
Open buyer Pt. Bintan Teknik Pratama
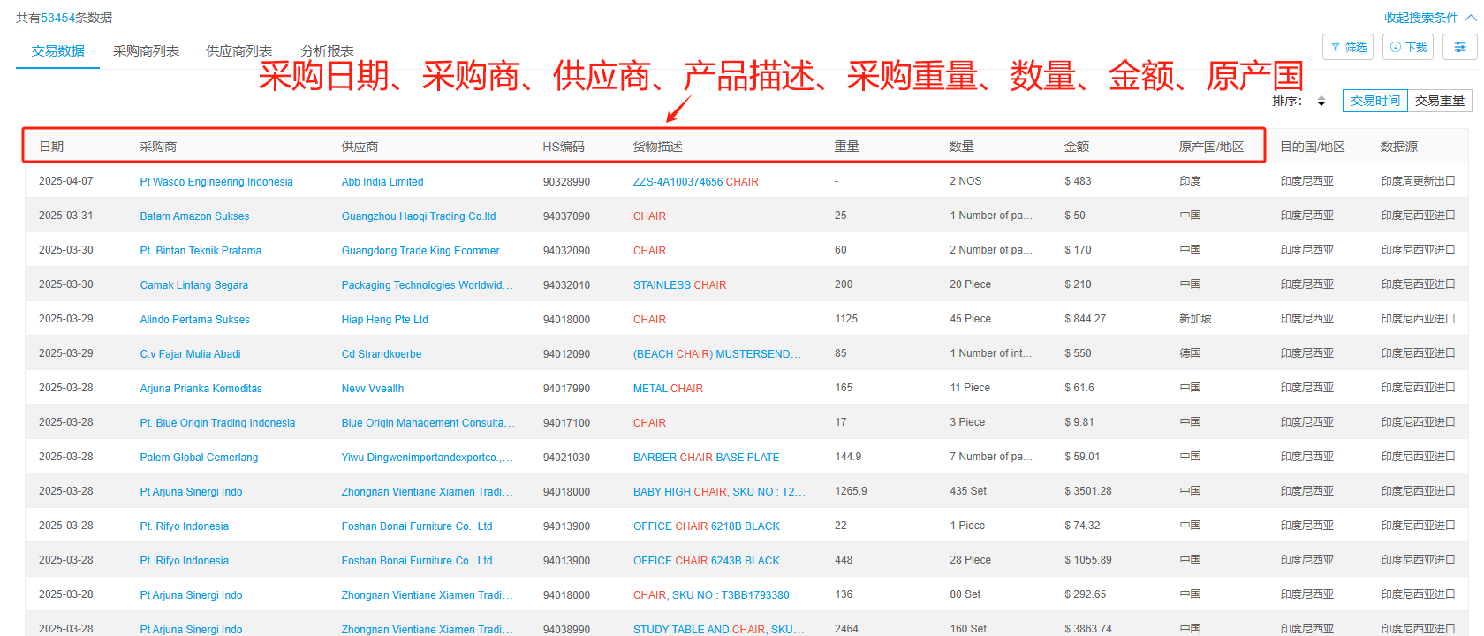point(201,251)
